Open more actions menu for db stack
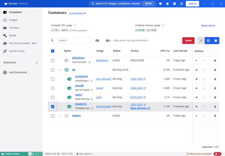The width and height of the screenshot is (225, 156). [x=203, y=70]
